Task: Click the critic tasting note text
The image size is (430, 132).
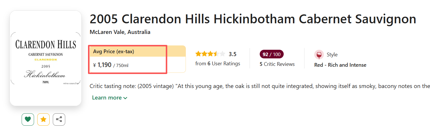Action: click(x=260, y=86)
